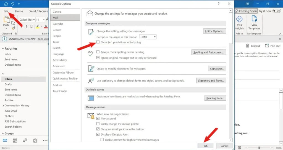This screenshot has height=150, width=283.
Task: Uncheck Play a sound option
Action: tap(98, 119)
